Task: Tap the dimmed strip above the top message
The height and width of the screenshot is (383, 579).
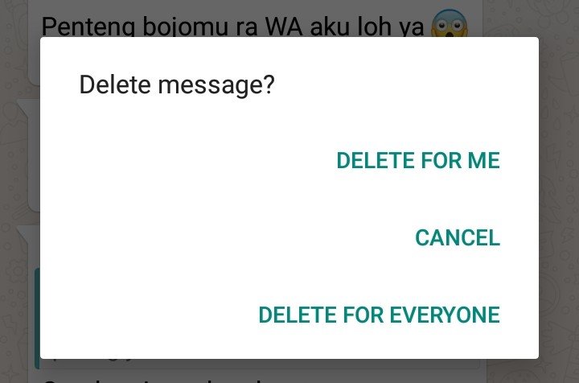Action: [x=255, y=6]
